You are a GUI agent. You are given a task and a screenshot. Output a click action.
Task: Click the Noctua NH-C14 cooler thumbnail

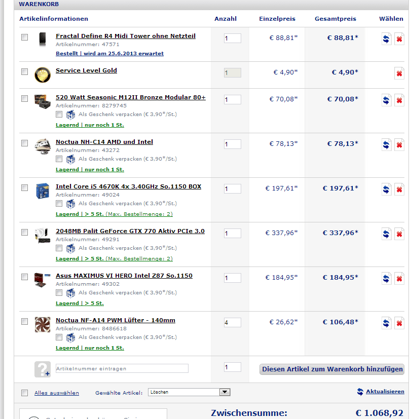pos(43,146)
